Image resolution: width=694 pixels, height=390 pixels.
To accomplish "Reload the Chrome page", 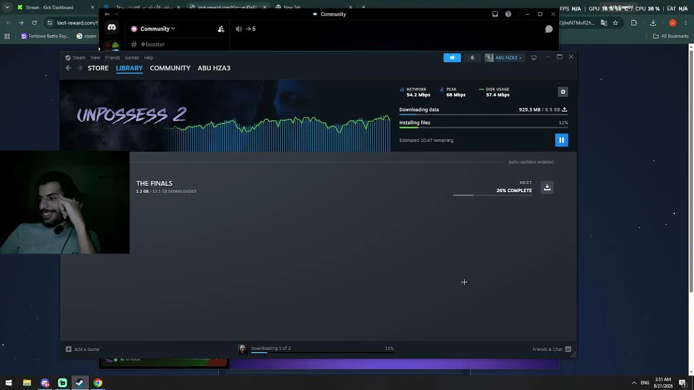I will pyautogui.click(x=34, y=23).
